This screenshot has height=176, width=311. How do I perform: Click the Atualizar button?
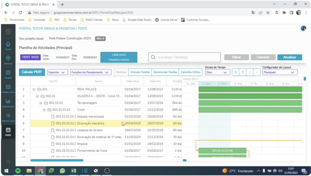289,57
